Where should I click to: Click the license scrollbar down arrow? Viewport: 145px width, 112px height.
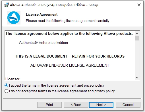point(137,78)
